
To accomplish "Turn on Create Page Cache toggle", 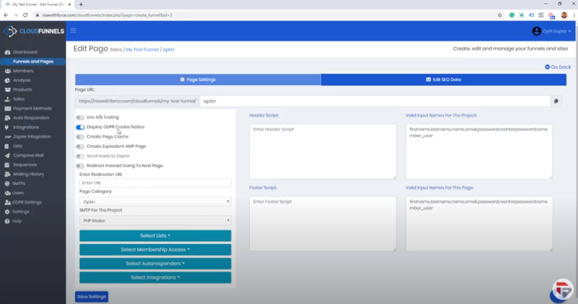I will click(80, 136).
